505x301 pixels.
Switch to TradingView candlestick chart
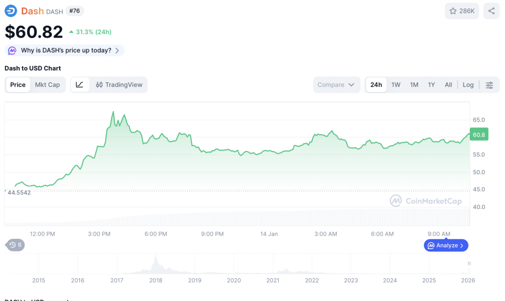pos(119,85)
